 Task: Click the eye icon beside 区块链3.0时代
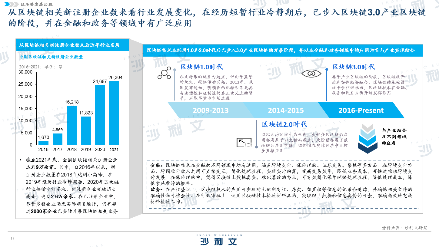pyautogui.click(x=311, y=73)
